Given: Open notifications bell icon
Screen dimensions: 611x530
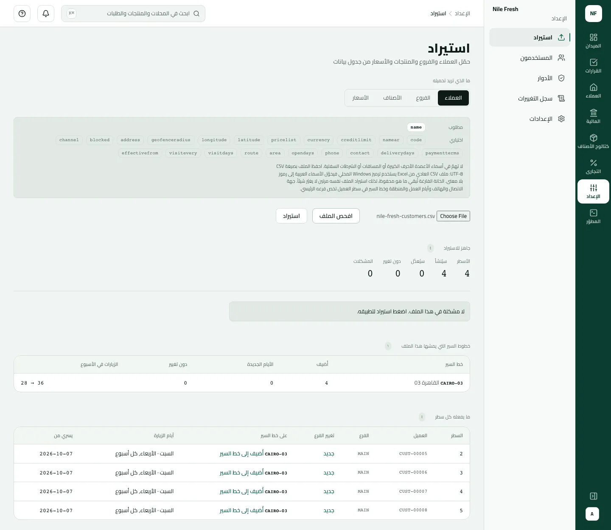Looking at the screenshot, I should tap(46, 14).
